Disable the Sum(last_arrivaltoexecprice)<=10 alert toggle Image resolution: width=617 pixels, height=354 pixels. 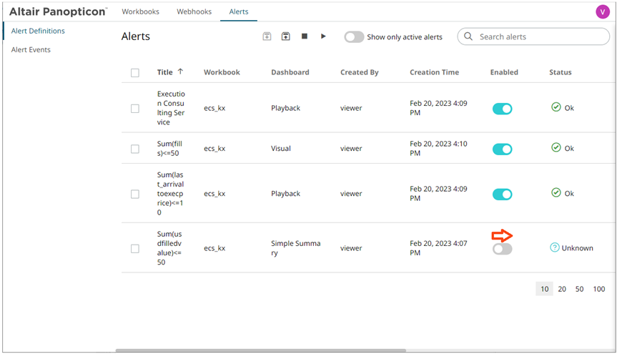coord(502,195)
